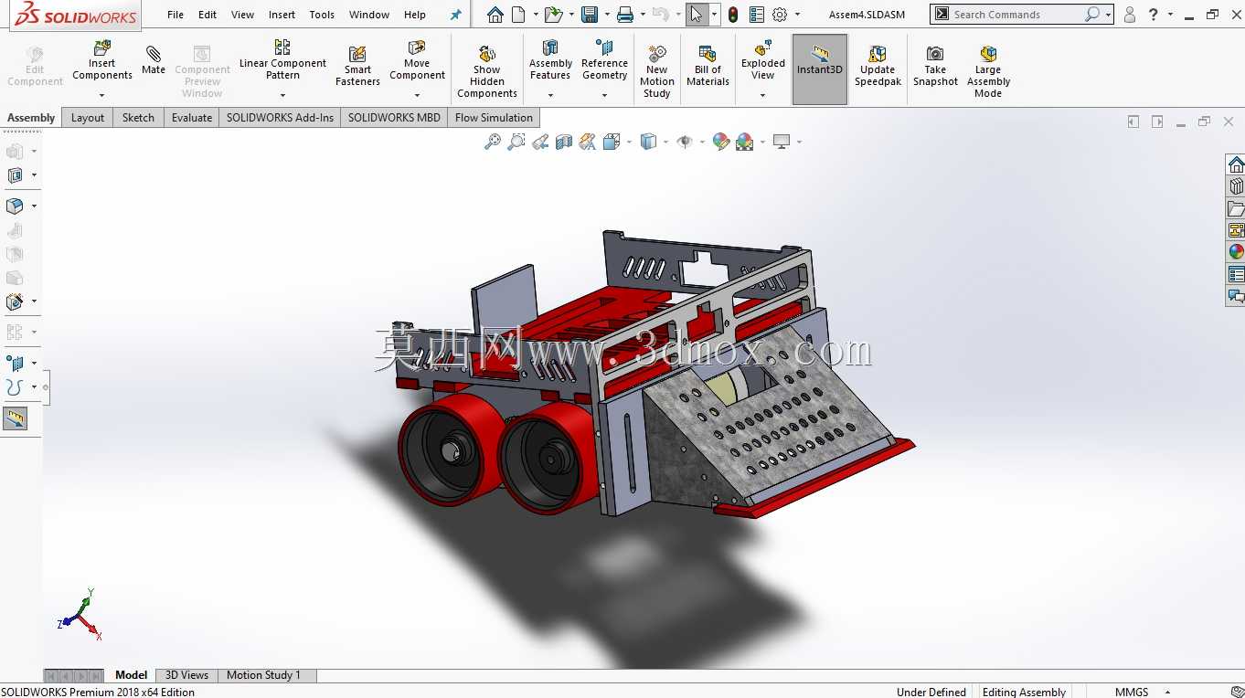Click Bill of Materials icon
This screenshot has width=1245, height=698.
[708, 67]
